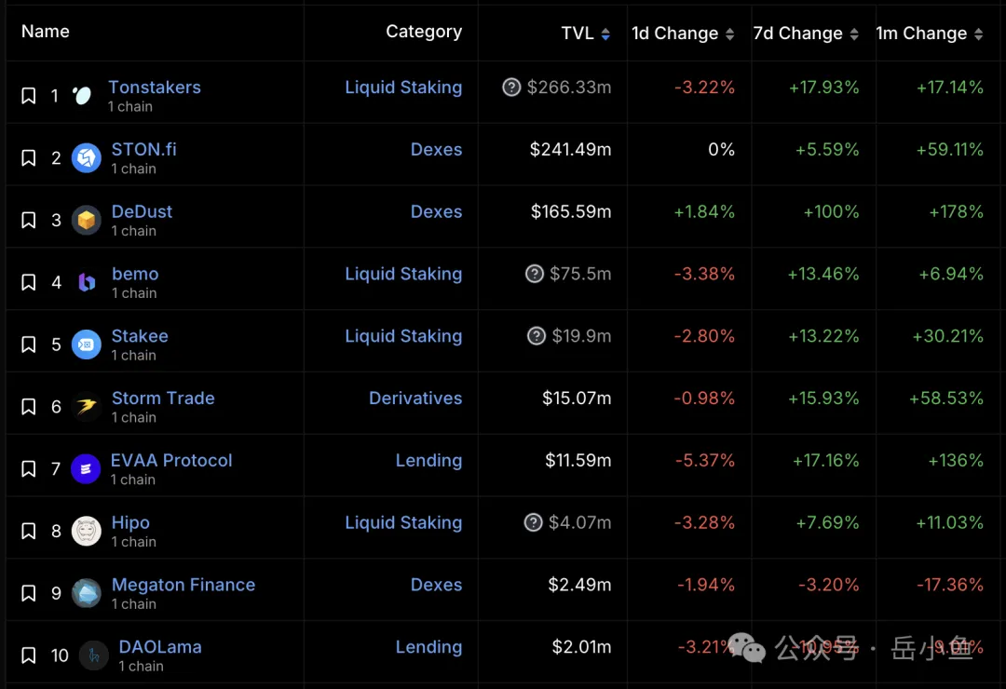The height and width of the screenshot is (689, 1006).
Task: Click the Stakee blue logo icon
Action: click(86, 344)
